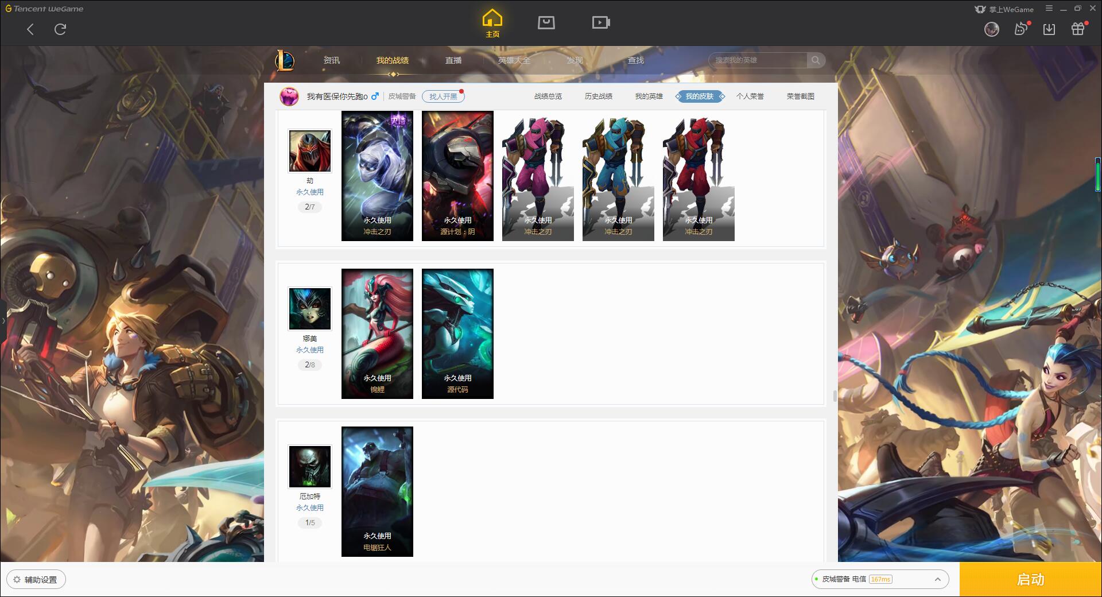This screenshot has height=597, width=1102.
Task: Focus the 搜索我的英雄 search field
Action: click(x=758, y=60)
